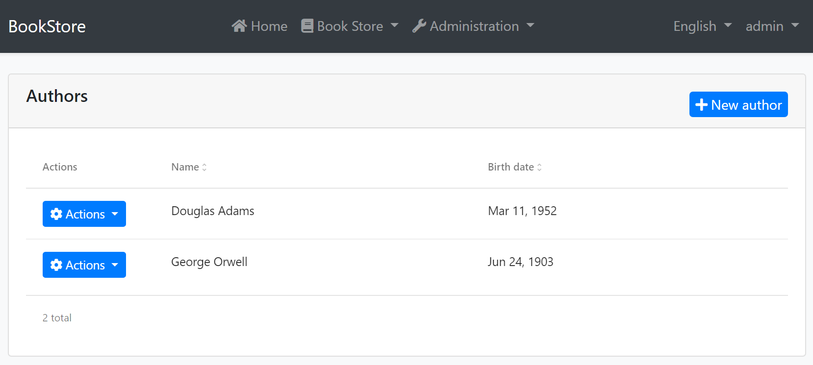813x365 pixels.
Task: Go to the Home menu item
Action: pyautogui.click(x=269, y=26)
